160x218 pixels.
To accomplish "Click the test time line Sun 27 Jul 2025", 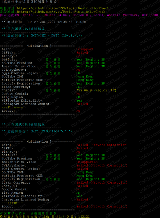I will (44, 22).
